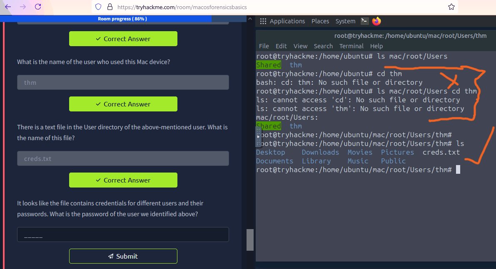
Task: Open the System menu
Action: [345, 21]
